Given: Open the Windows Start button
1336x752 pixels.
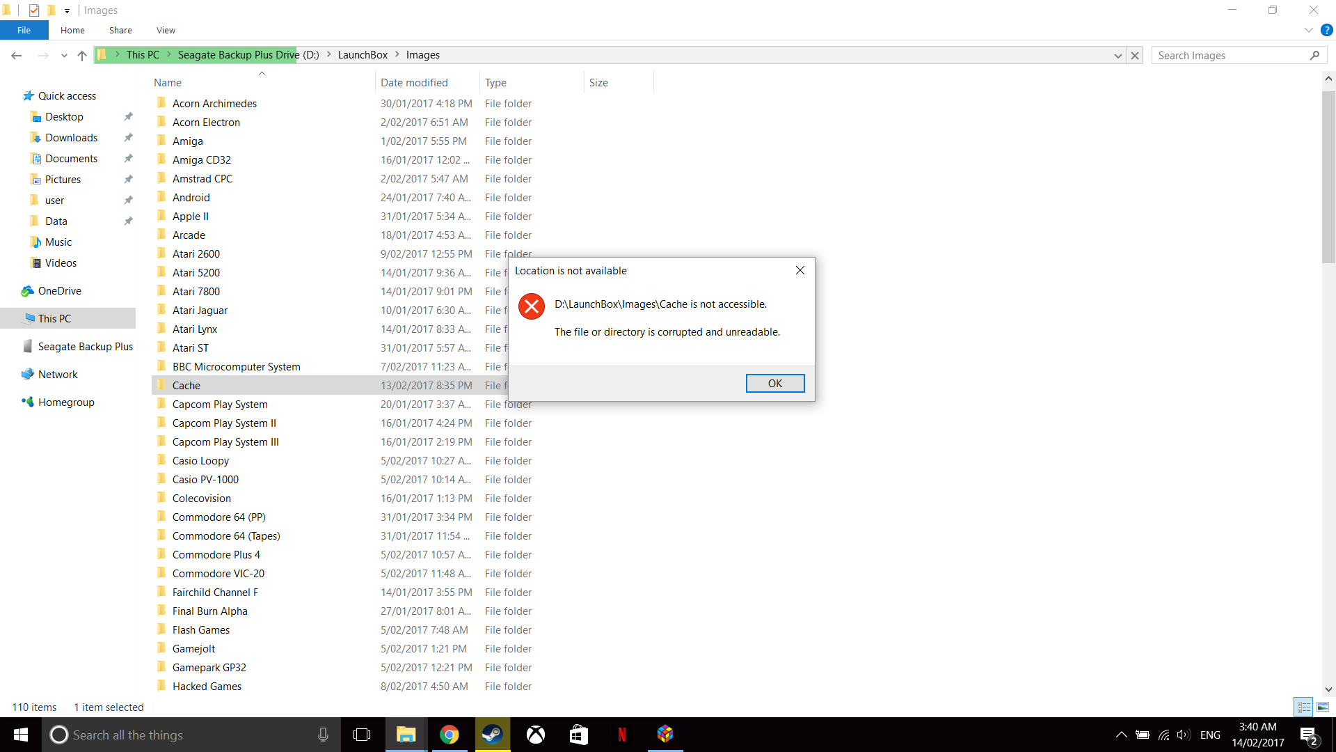Looking at the screenshot, I should pos(21,735).
